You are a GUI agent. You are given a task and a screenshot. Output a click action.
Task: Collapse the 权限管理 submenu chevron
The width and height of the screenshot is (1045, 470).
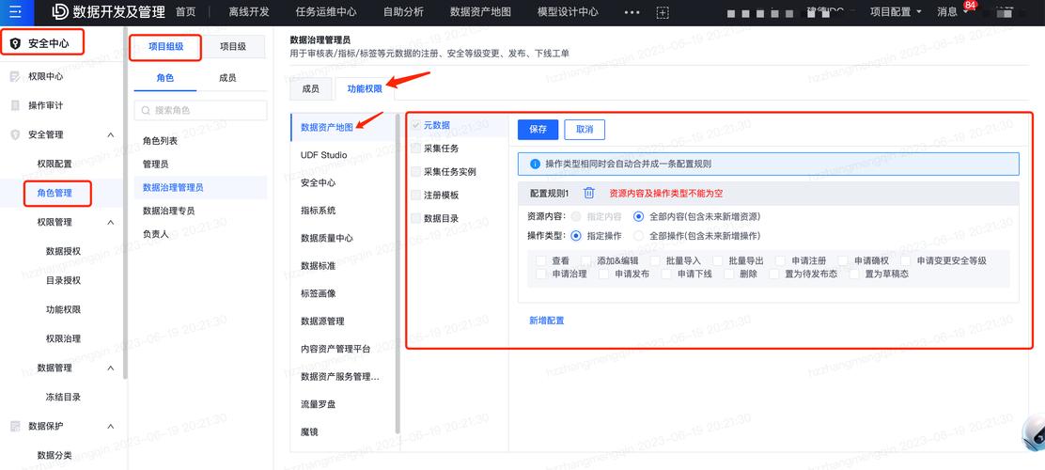point(110,222)
